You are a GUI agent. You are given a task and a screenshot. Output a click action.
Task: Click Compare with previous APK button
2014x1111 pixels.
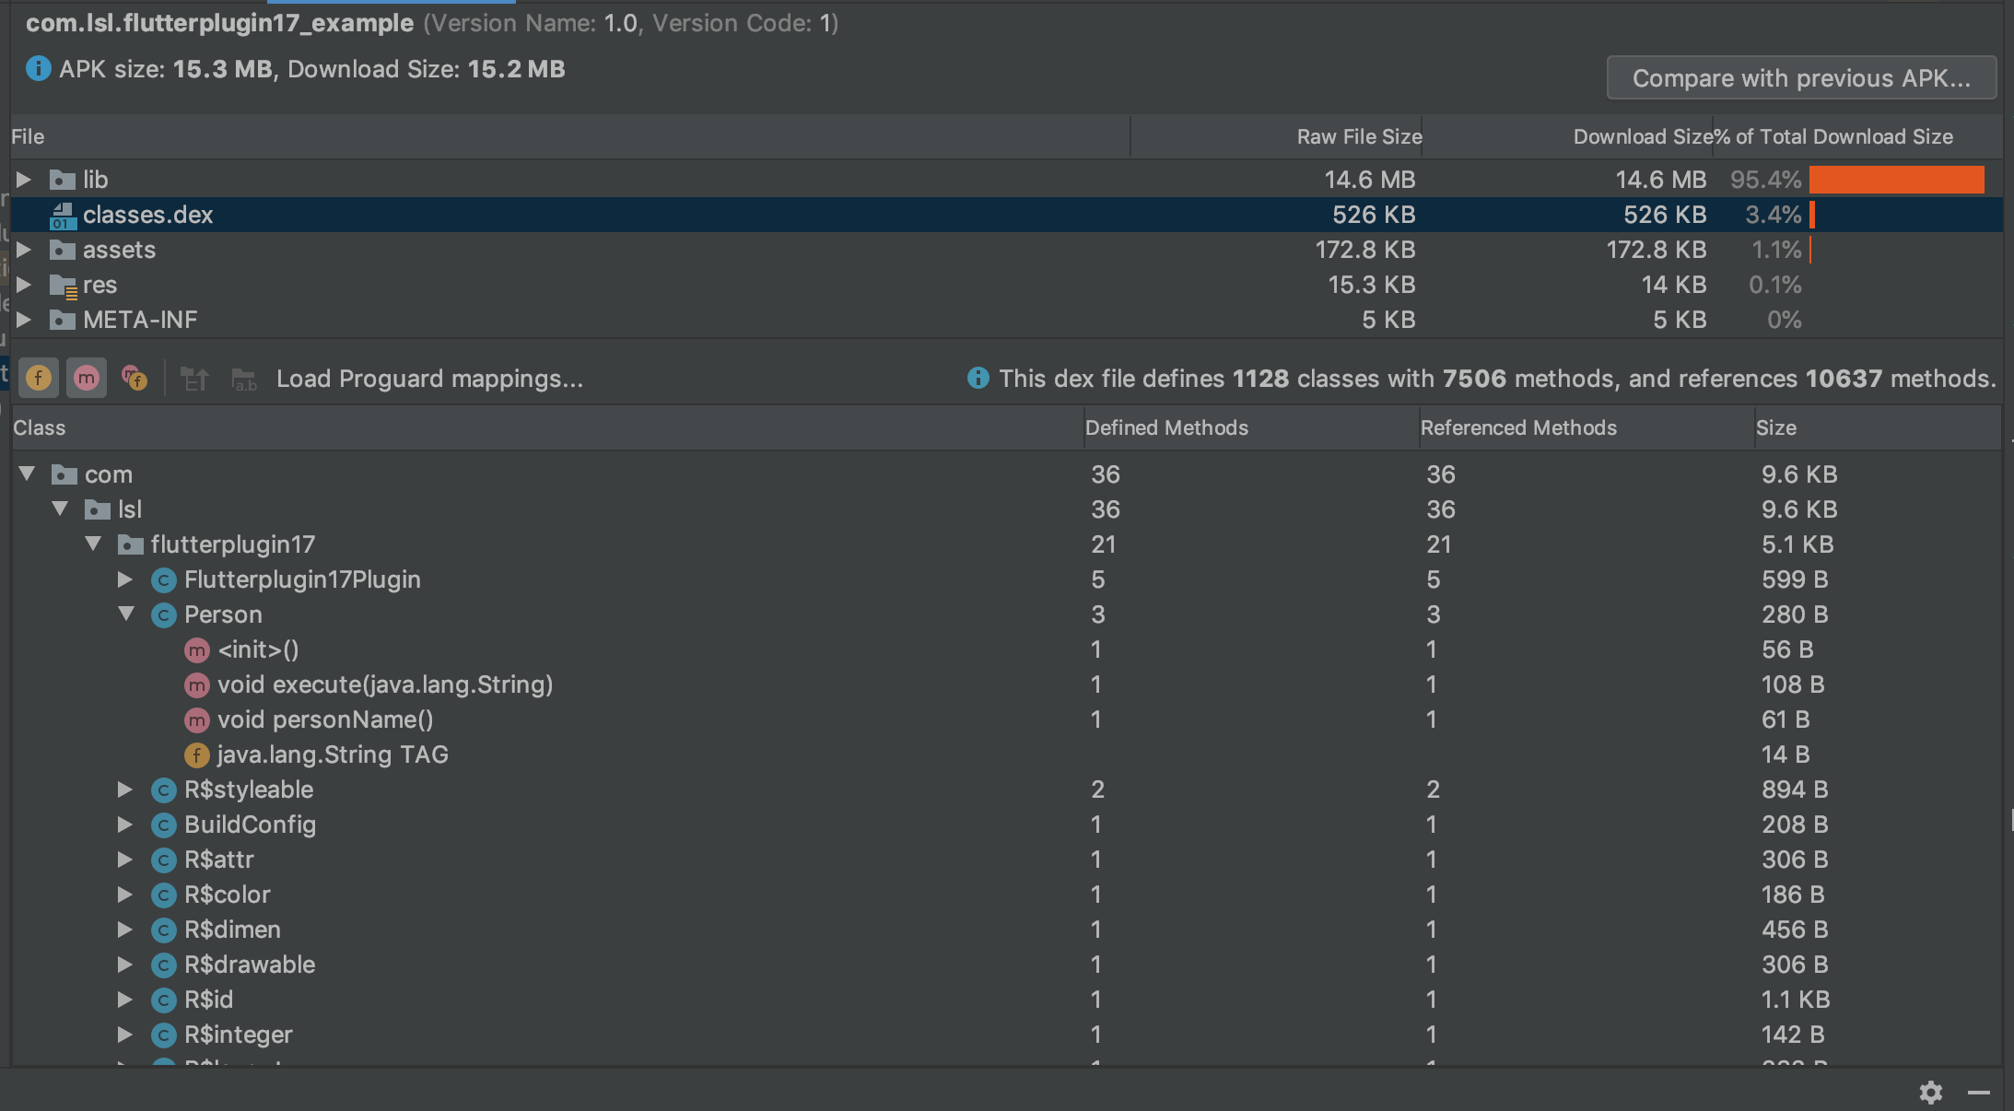[1801, 78]
